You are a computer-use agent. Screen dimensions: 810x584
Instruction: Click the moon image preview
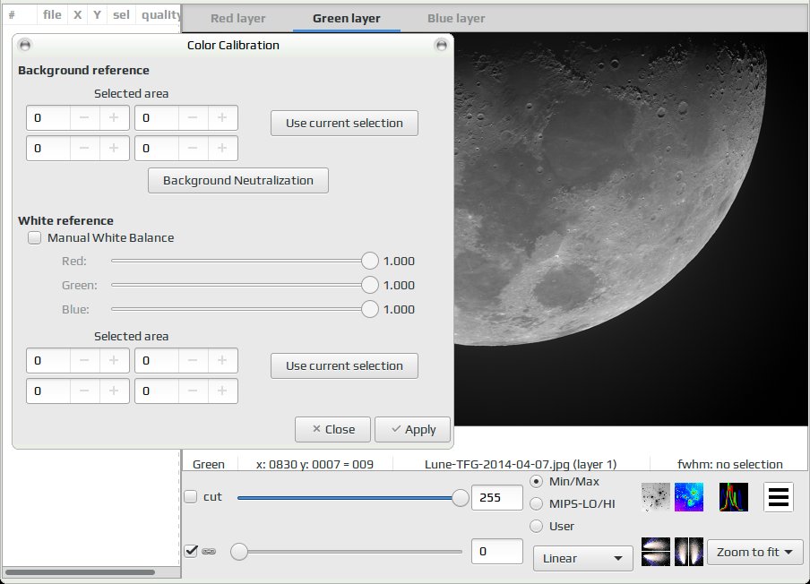tap(631, 229)
